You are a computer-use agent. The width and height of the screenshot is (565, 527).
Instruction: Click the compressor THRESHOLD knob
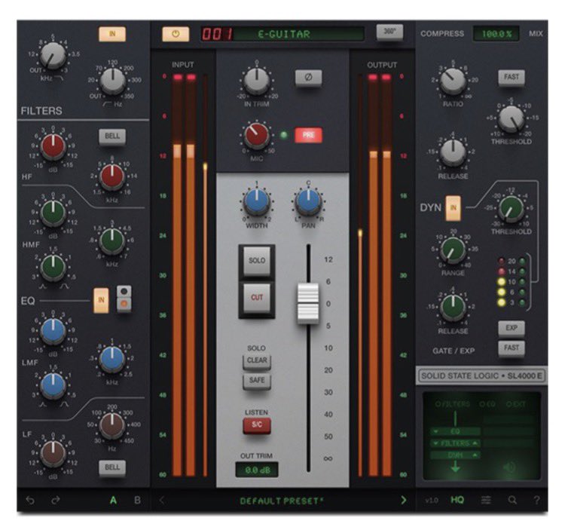(511, 119)
